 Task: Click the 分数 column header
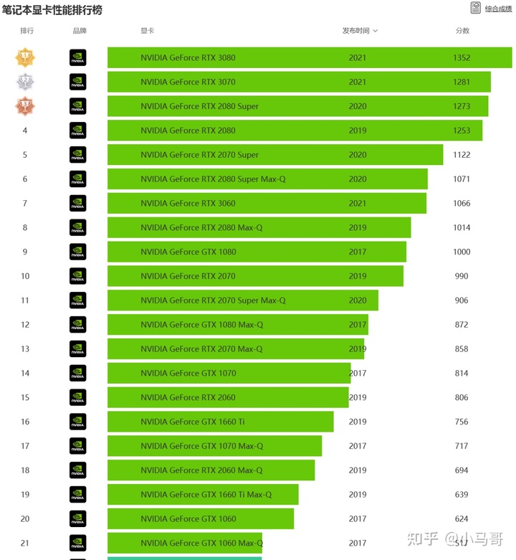pyautogui.click(x=462, y=31)
